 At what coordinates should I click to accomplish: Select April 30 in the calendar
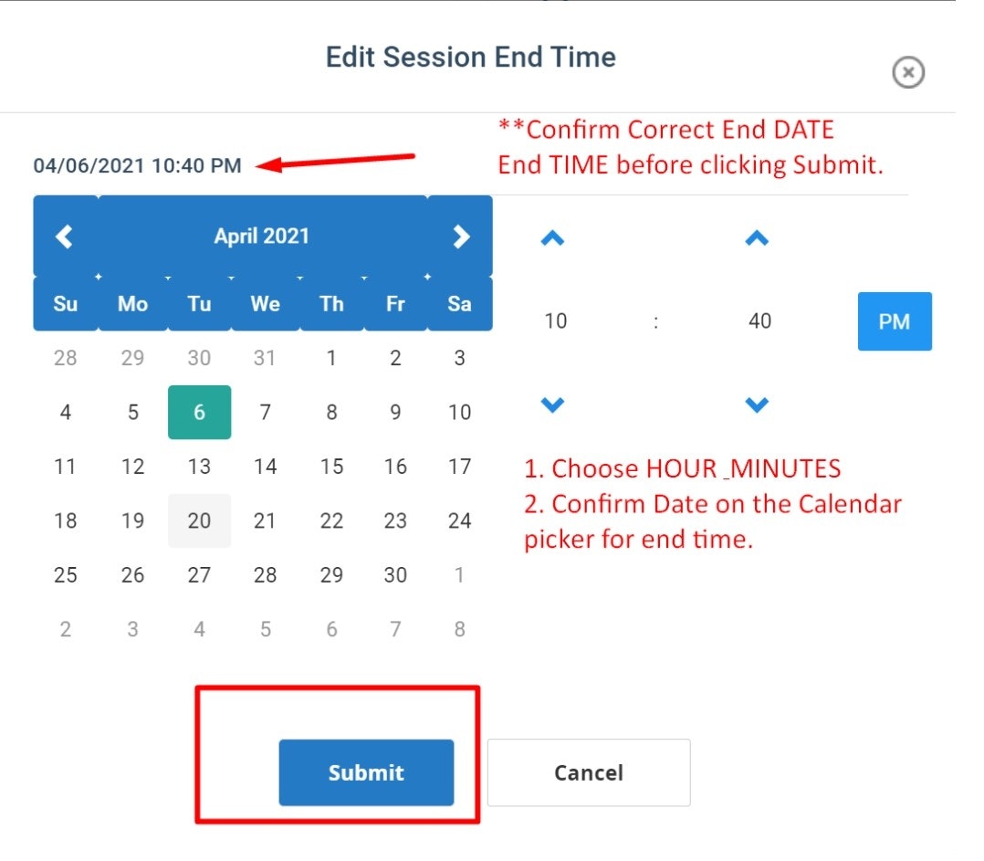coord(395,575)
